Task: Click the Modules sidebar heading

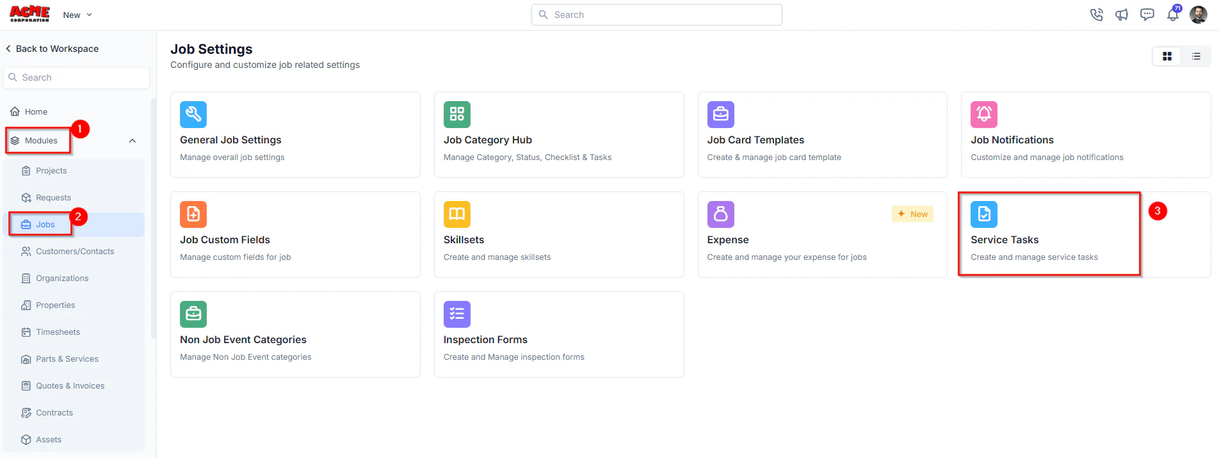Action: 41,141
